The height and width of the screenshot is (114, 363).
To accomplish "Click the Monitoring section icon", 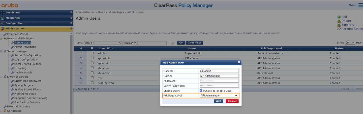I will (x=3, y=18).
